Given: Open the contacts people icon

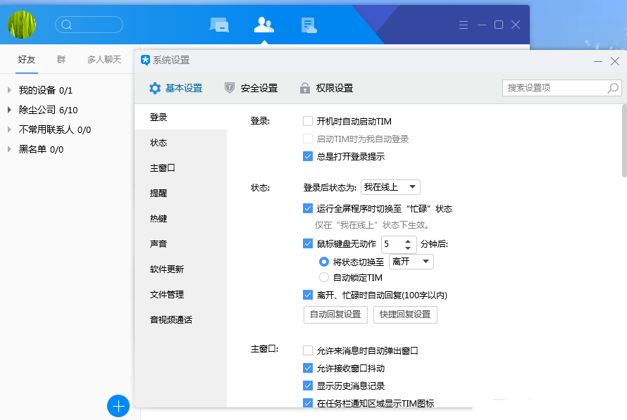Looking at the screenshot, I should (264, 25).
